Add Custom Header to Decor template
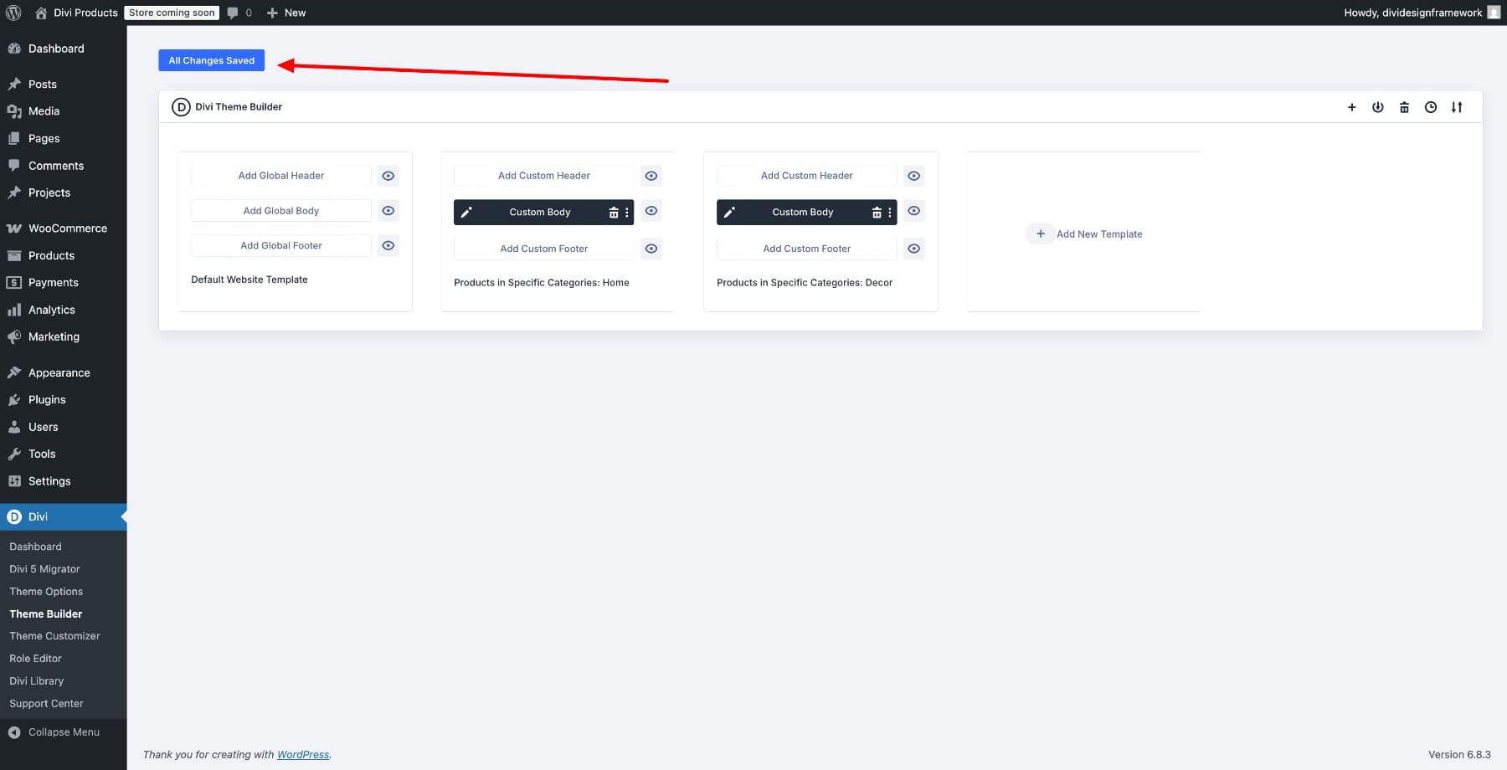1507x770 pixels. pos(807,176)
